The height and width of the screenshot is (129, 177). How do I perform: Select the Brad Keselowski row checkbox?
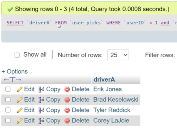click(8, 100)
